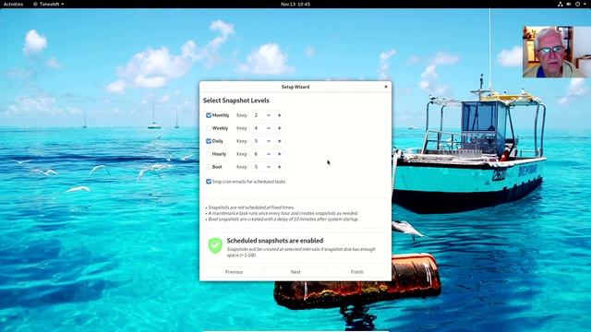
Task: Click the Daily keep value field
Action: pyautogui.click(x=257, y=141)
